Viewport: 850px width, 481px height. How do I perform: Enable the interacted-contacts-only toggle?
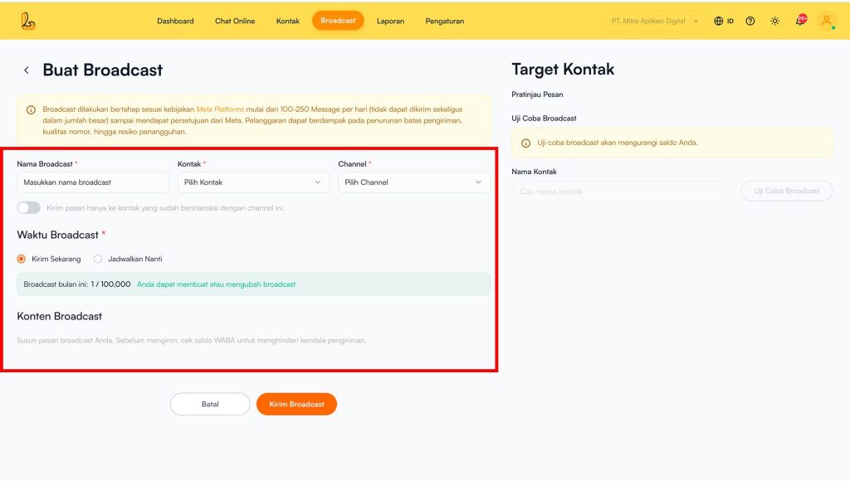pyautogui.click(x=29, y=207)
